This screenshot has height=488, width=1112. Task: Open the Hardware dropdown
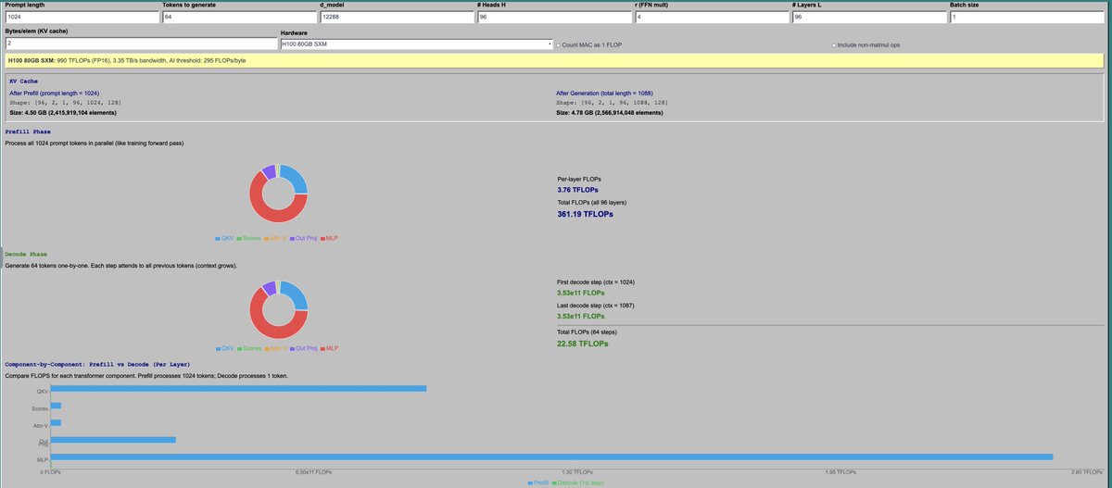416,44
